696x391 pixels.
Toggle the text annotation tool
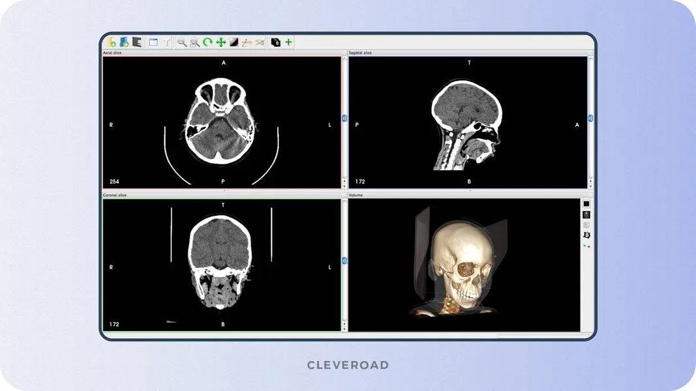click(166, 42)
